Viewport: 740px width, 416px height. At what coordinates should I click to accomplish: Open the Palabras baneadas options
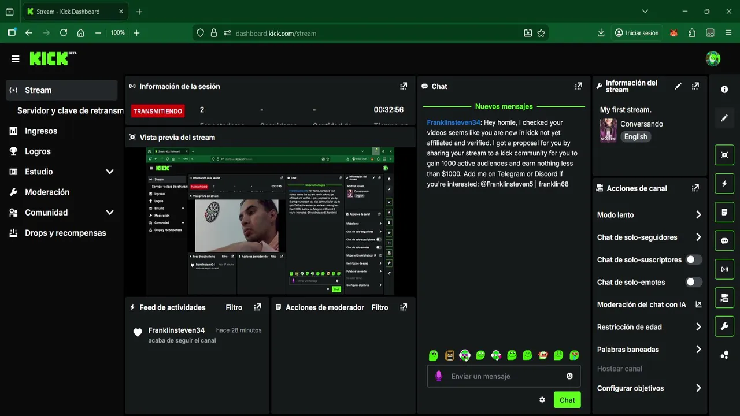(649, 350)
